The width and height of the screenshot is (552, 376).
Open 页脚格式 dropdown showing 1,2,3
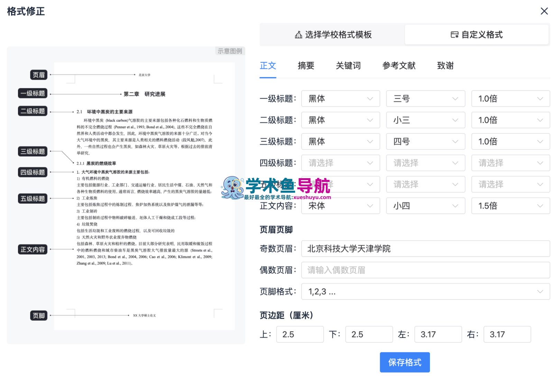point(425,292)
